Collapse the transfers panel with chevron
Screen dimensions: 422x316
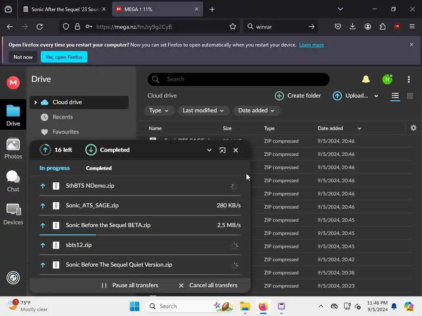(x=209, y=150)
